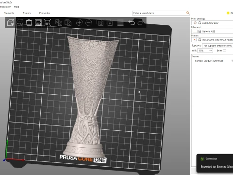Click the Split to parts icon
Screen dimensions: 233x175
click(109, 23)
